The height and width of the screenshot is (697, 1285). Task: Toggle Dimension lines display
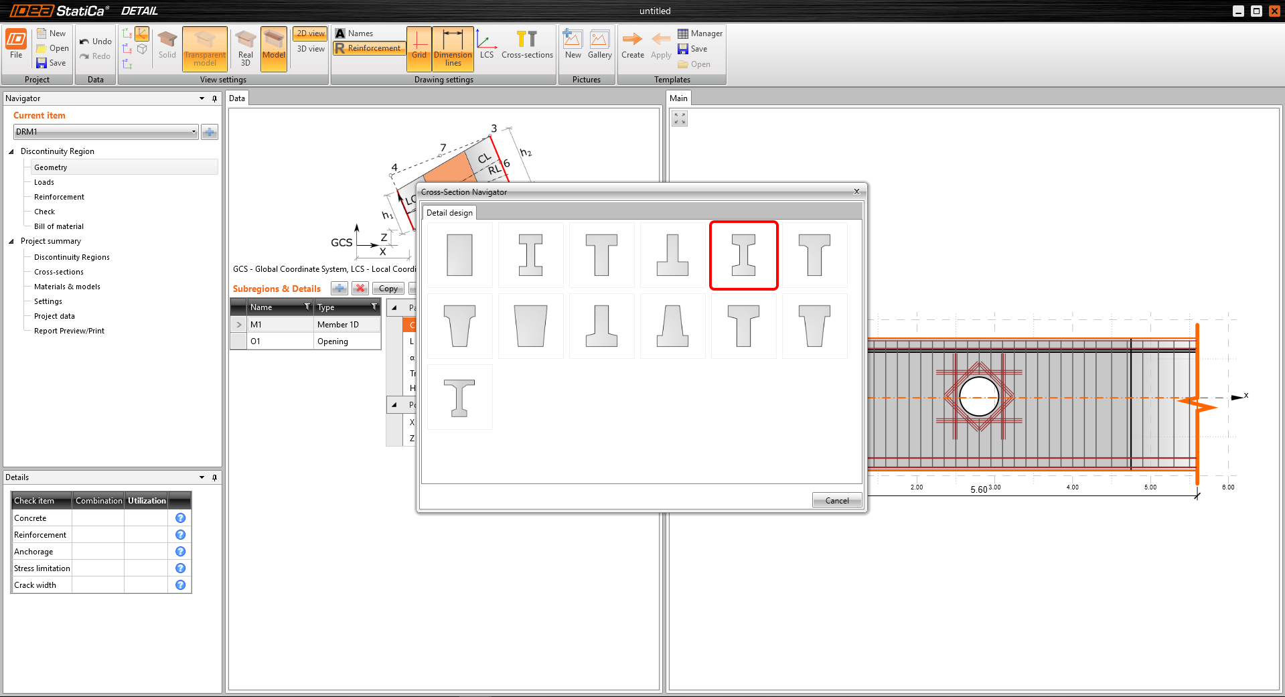[453, 49]
